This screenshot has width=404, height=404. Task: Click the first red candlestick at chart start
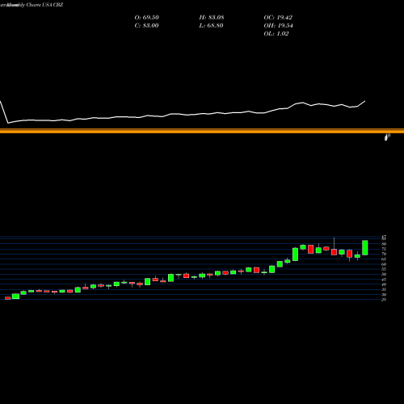[8, 298]
